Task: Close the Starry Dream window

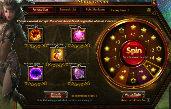Action: click(154, 3)
